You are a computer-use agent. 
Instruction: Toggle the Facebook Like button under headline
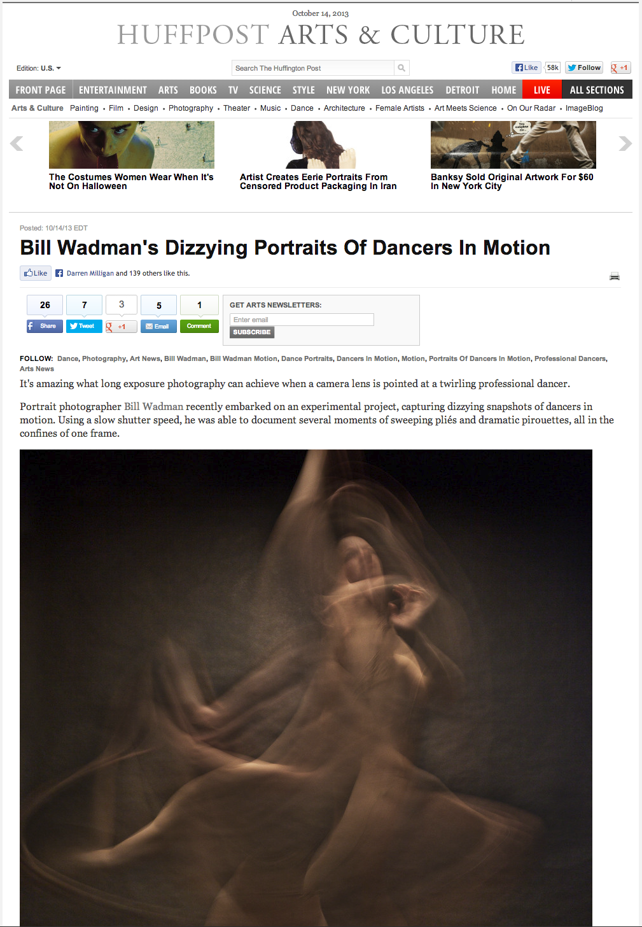[35, 273]
